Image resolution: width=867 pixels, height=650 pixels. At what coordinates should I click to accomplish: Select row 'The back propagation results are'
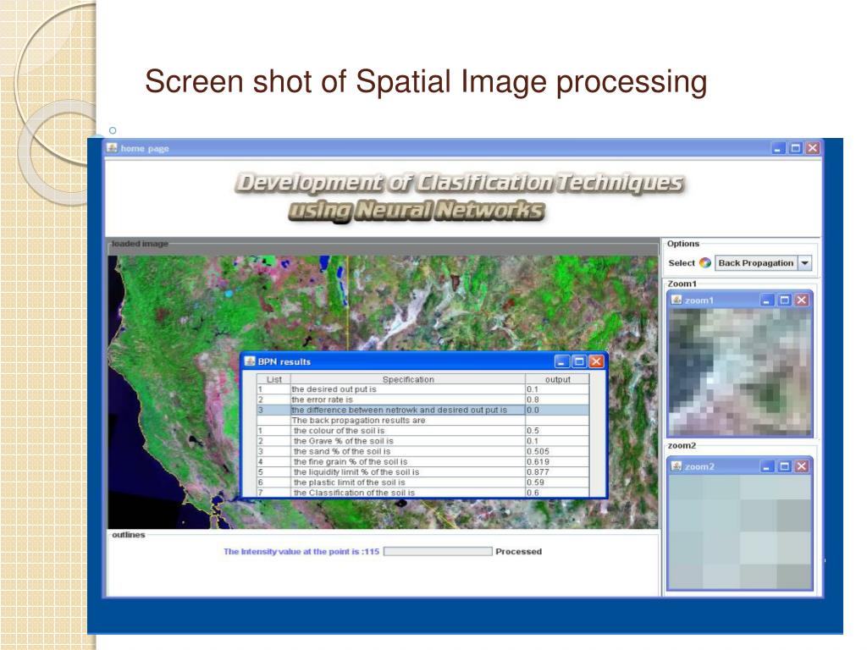(423, 420)
